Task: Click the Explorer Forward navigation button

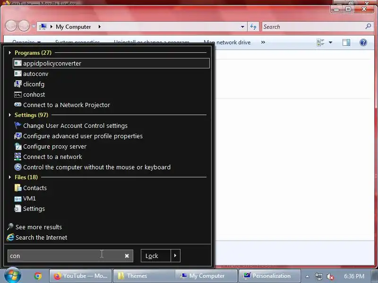Action: 24,25
